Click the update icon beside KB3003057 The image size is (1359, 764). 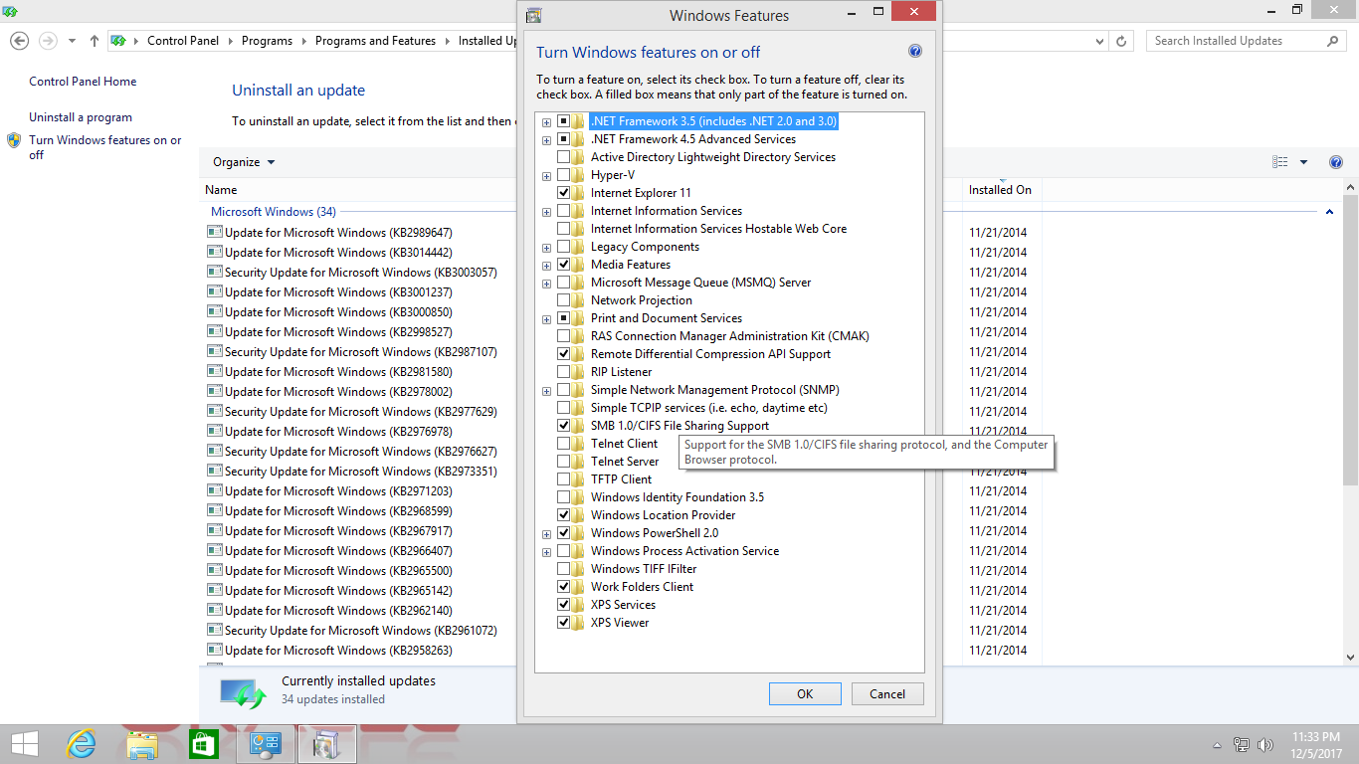(214, 272)
